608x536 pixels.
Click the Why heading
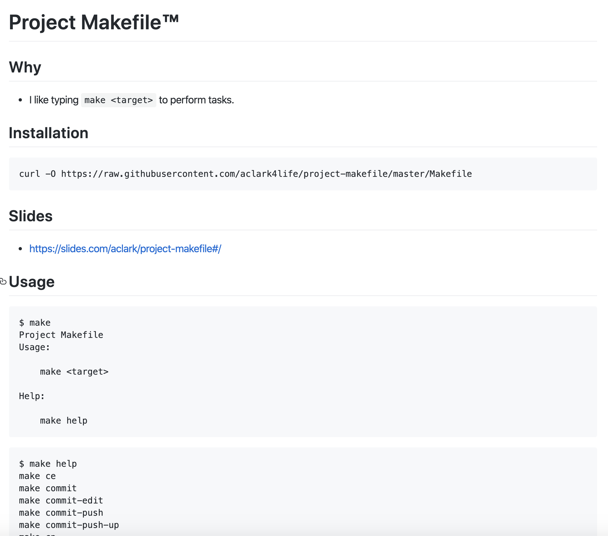pos(25,67)
